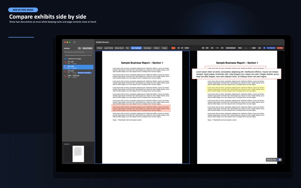Toggle the sidebar panel icon

coord(74,42)
